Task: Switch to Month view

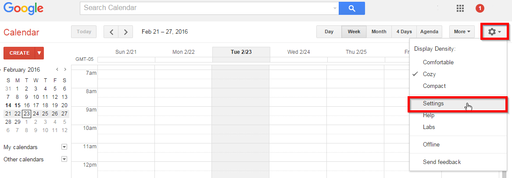Action: tap(379, 31)
